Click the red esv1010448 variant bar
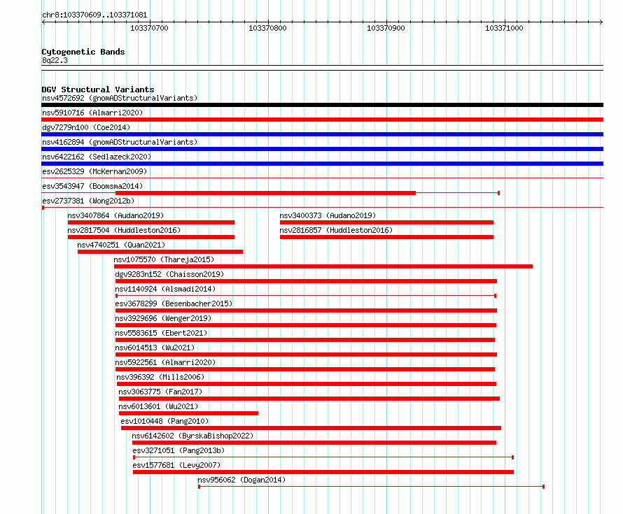The width and height of the screenshot is (623, 514). 311,428
